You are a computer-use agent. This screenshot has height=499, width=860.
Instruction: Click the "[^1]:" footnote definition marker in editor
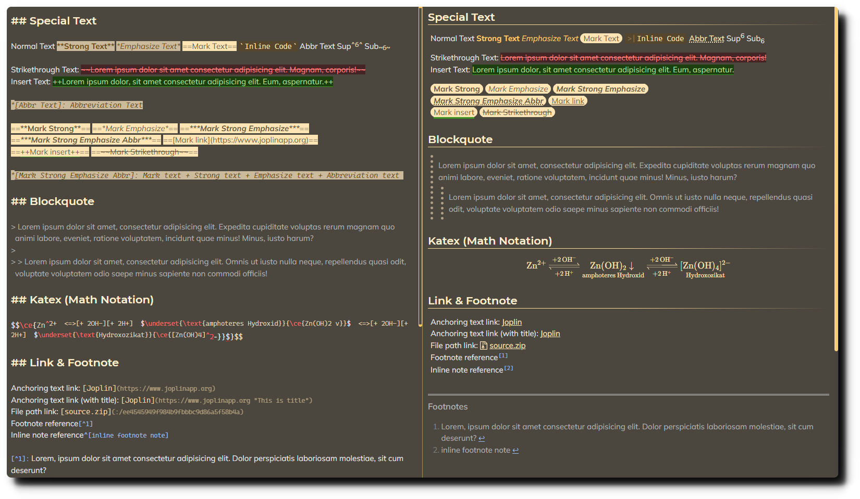(20, 458)
